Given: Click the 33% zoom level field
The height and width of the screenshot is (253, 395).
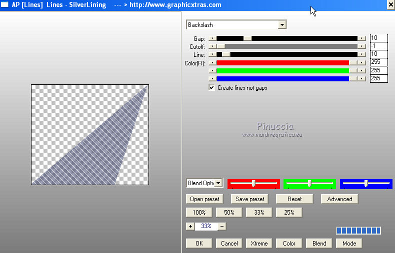Looking at the screenshot, I should [206, 227].
